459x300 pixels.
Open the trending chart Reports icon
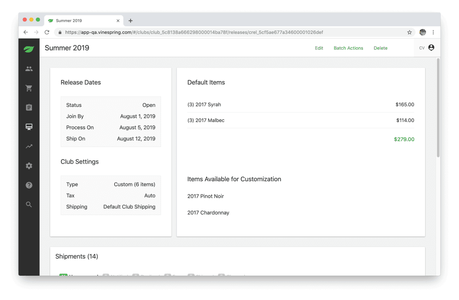(29, 146)
